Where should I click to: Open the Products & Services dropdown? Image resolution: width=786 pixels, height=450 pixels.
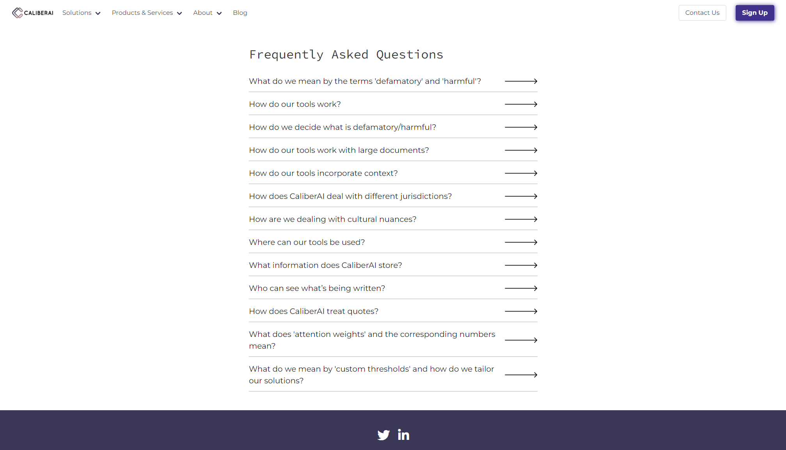click(x=147, y=13)
